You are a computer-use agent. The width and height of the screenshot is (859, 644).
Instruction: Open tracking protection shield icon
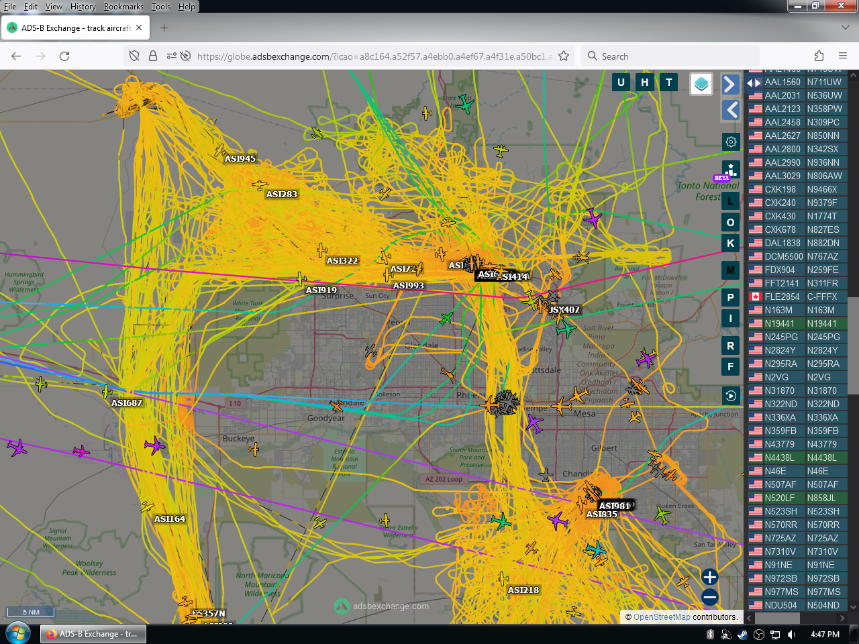coord(134,56)
